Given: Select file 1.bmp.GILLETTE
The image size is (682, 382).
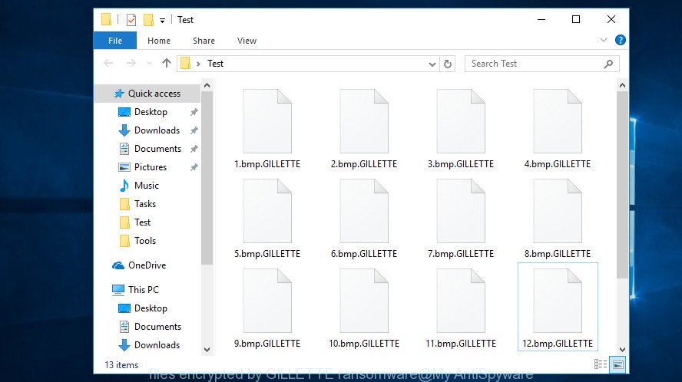Looking at the screenshot, I should (x=267, y=129).
